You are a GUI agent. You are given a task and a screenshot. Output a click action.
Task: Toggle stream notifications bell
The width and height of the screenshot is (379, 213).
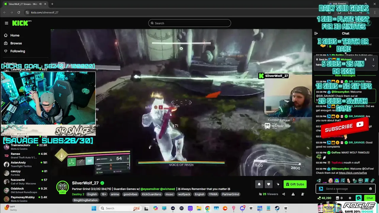(259, 184)
